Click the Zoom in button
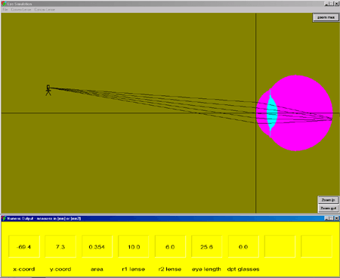This screenshot has height=278, width=340. point(328,200)
